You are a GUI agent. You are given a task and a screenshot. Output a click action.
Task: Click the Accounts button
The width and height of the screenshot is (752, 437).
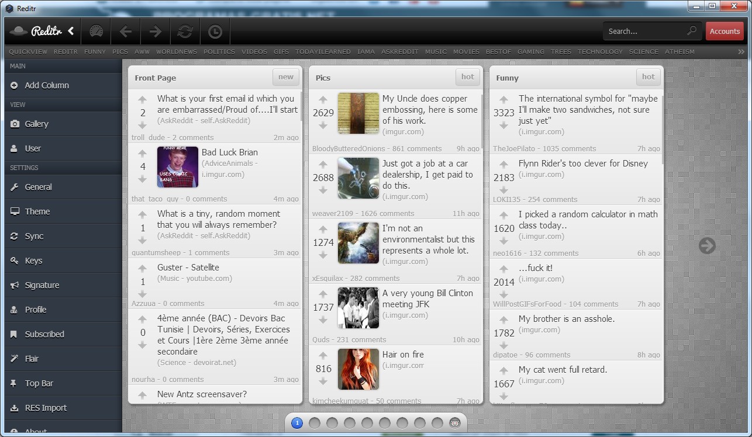(725, 31)
